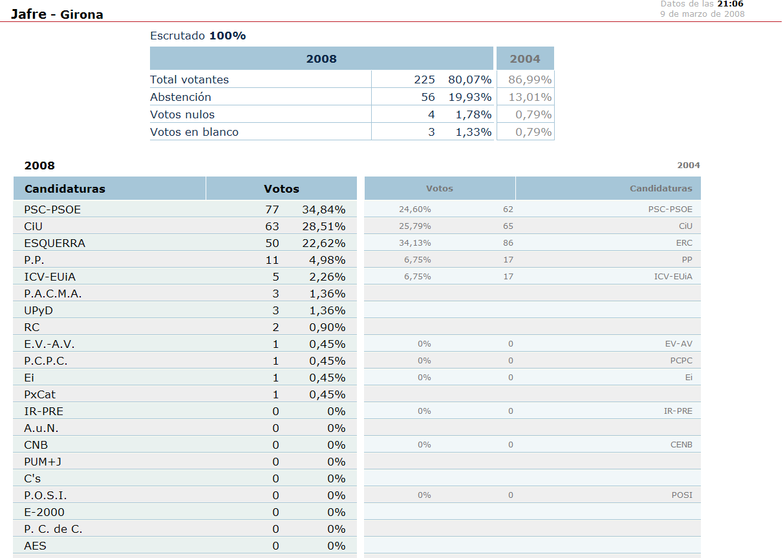Click the grey Candidaturas header for 2004

(x=660, y=189)
